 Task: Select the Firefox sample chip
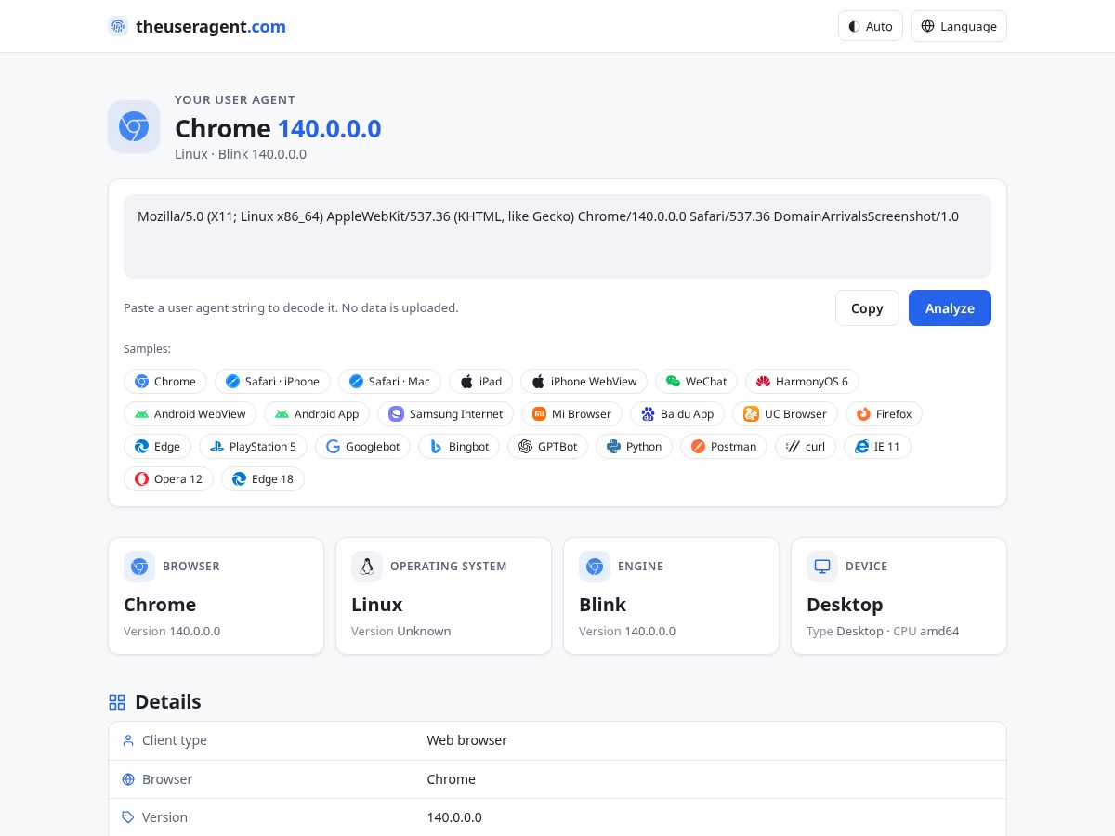click(x=884, y=414)
